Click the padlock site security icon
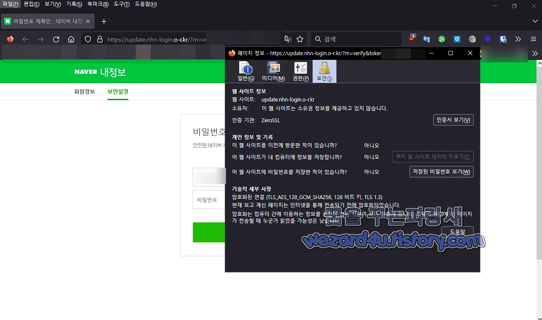 100,39
